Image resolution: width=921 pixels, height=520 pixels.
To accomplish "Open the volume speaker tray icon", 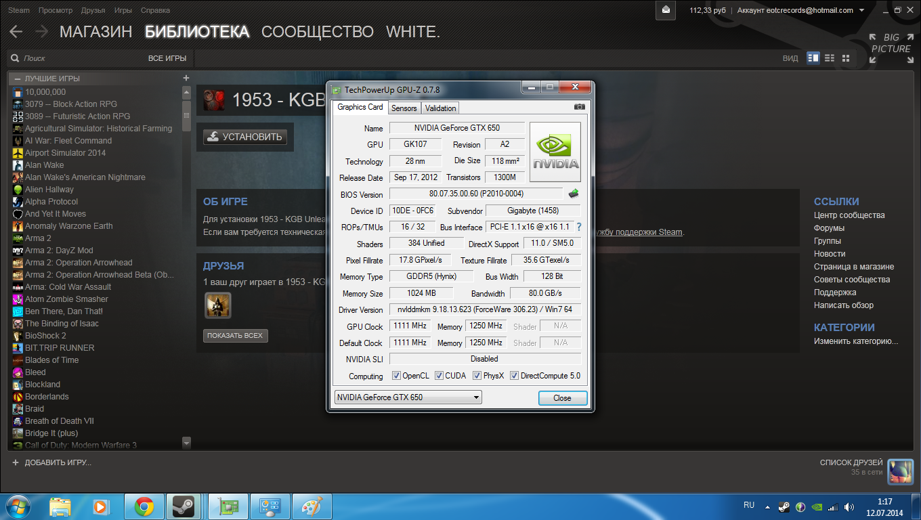I will pos(849,506).
